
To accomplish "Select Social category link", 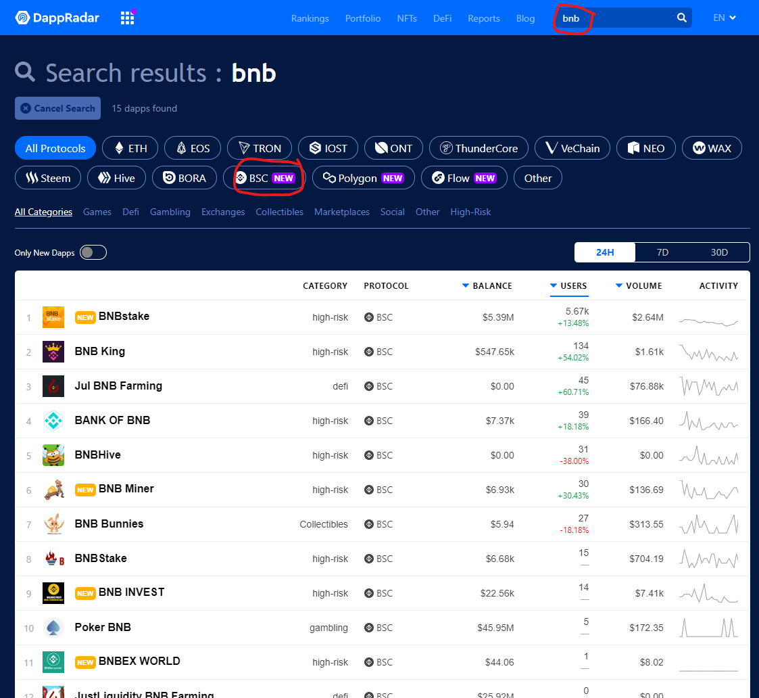I will [392, 212].
